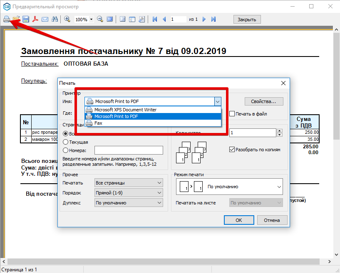Click horizontal scrollbar left arrow
Viewport: 340px width, 273px height.
click(3, 261)
